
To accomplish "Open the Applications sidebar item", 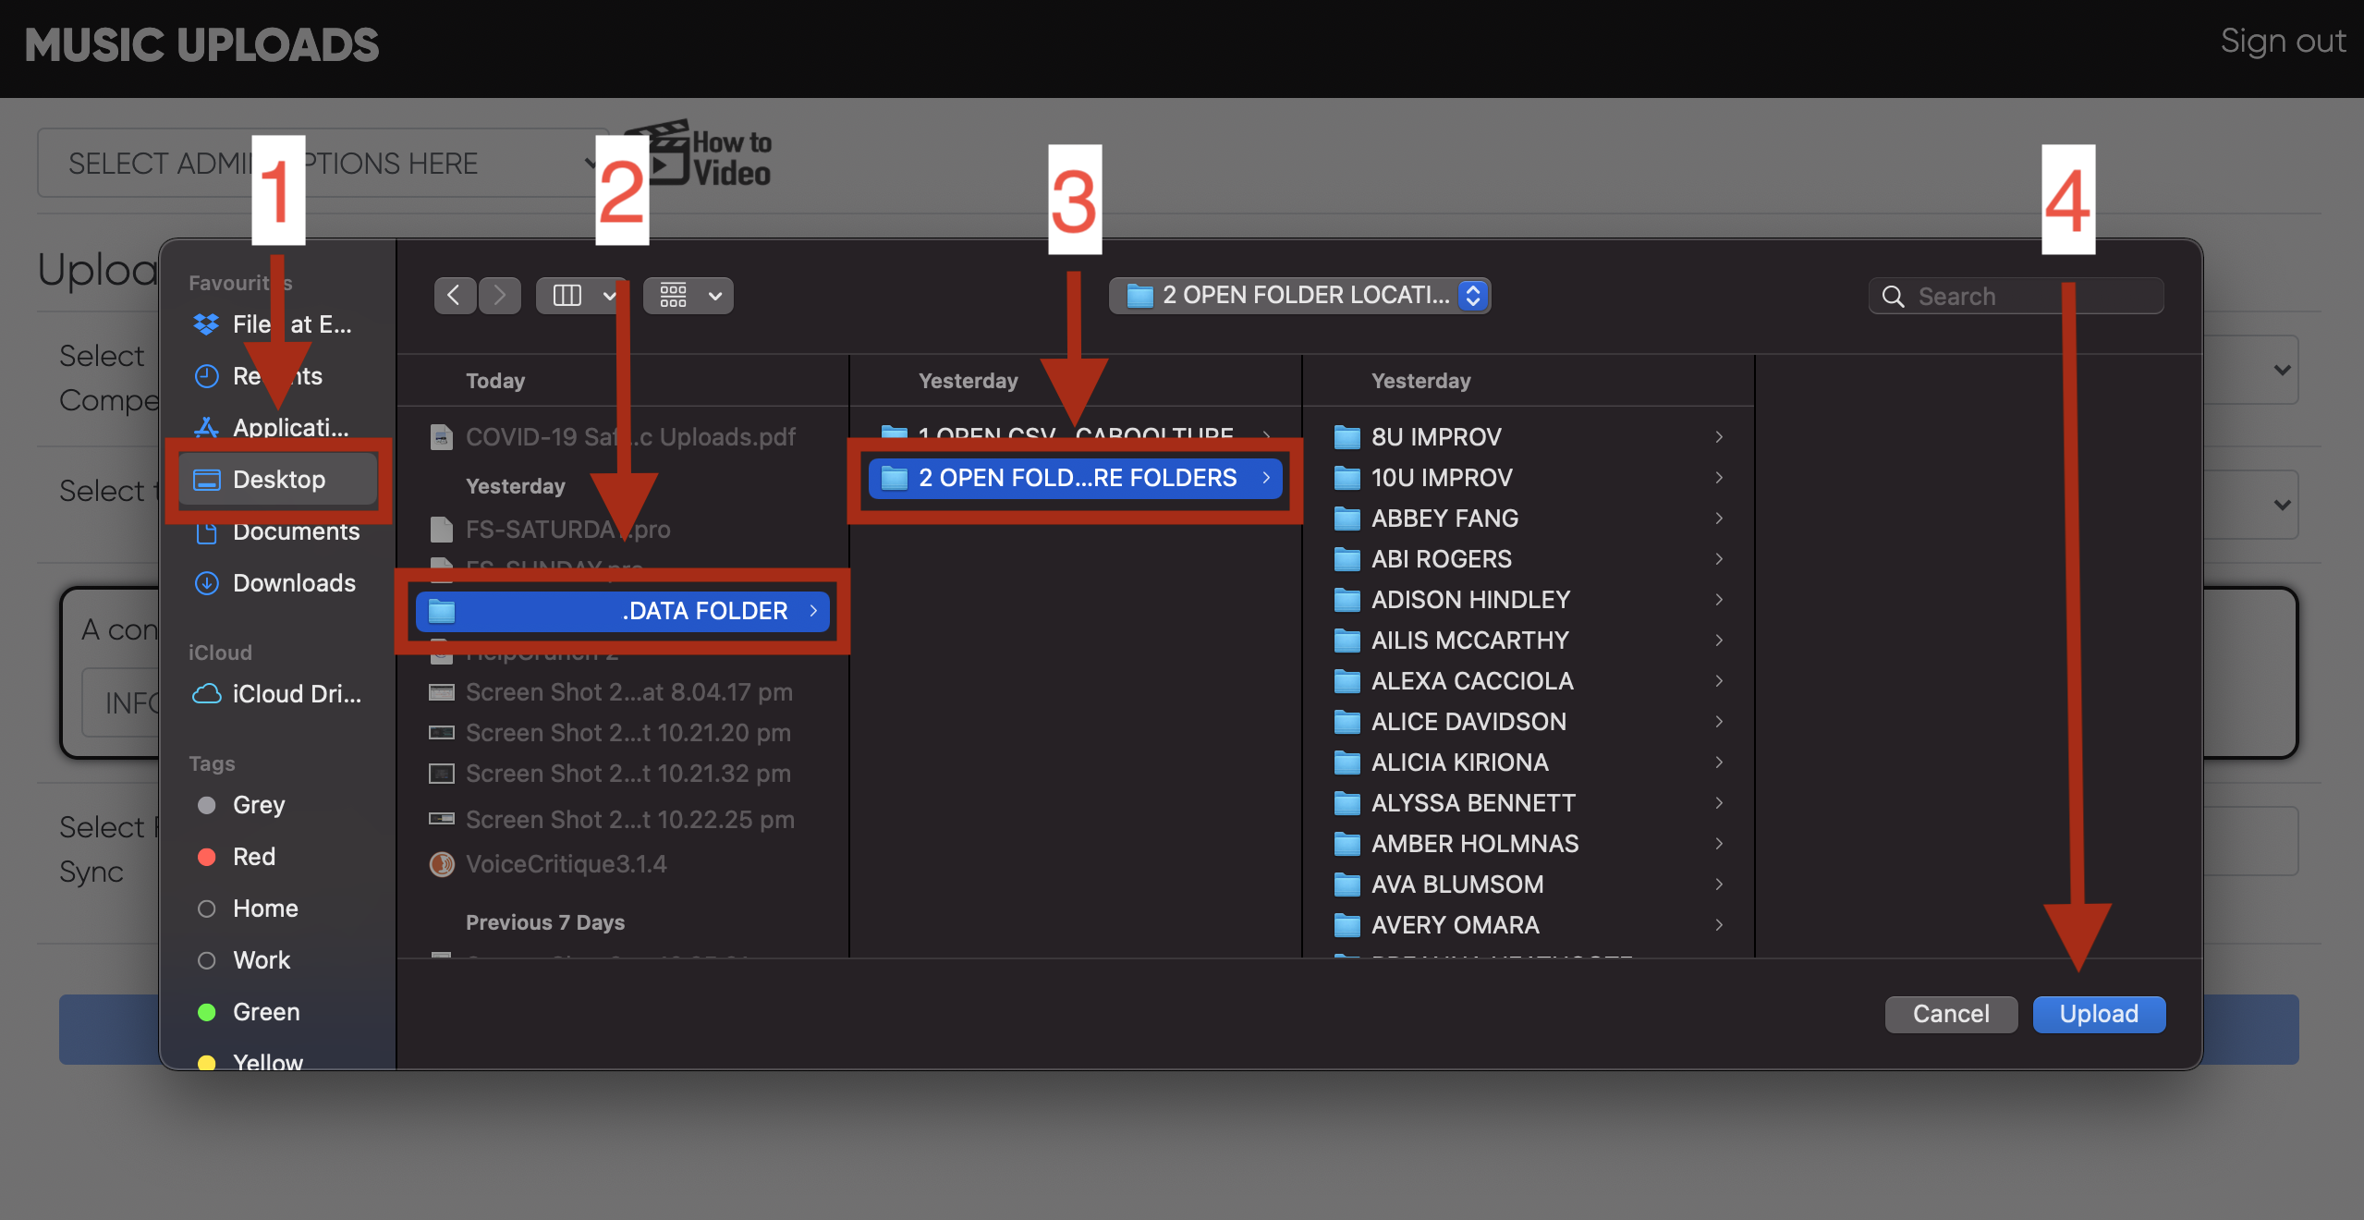I will [x=289, y=428].
